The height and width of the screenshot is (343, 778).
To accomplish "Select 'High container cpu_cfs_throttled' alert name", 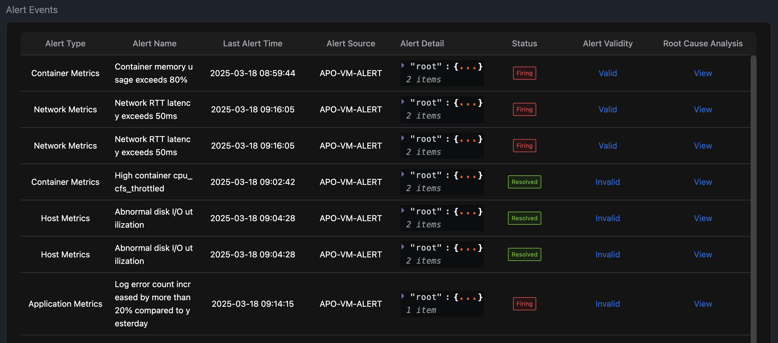I will tap(154, 182).
